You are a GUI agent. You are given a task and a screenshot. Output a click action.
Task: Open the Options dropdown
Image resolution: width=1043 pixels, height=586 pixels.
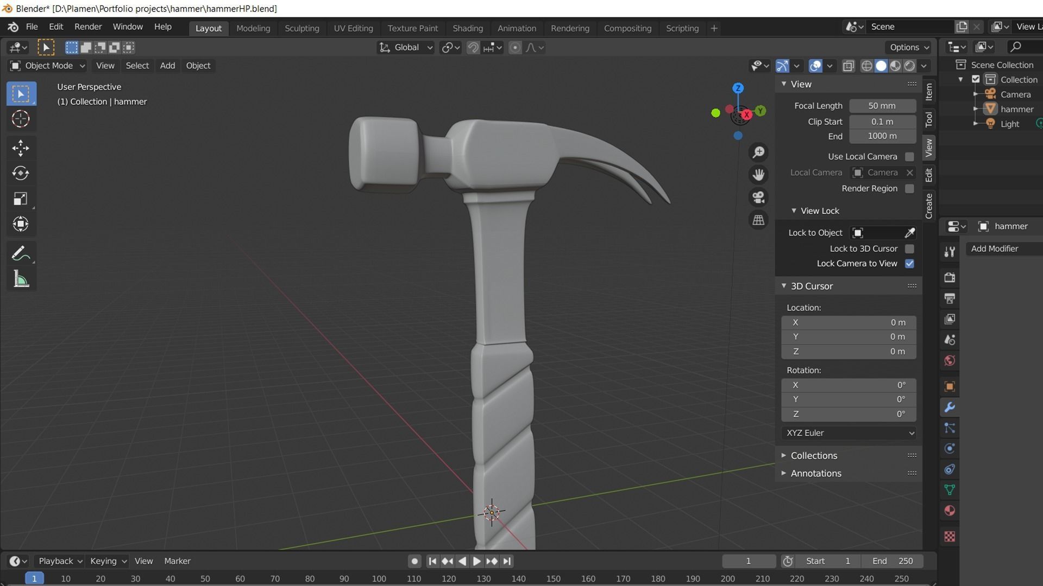(908, 48)
